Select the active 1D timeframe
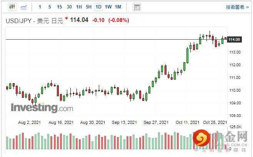 (x=98, y=7)
